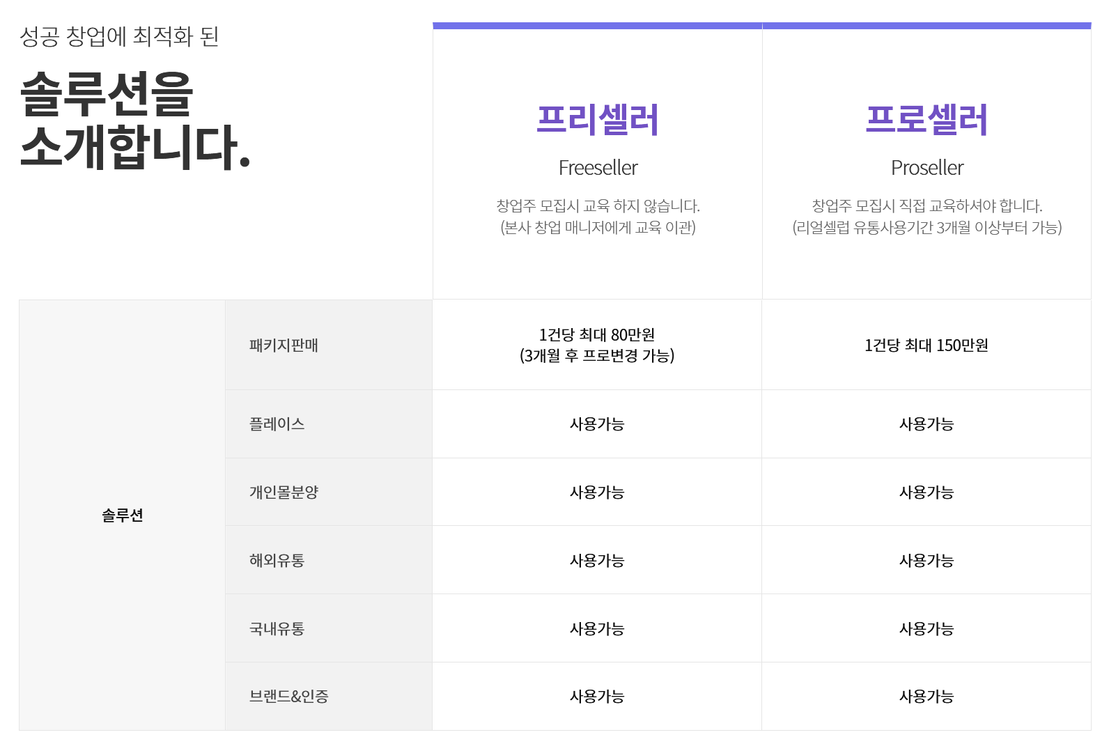This screenshot has width=1093, height=737.
Task: Click the 브랜드&인증 row label
Action: point(288,697)
